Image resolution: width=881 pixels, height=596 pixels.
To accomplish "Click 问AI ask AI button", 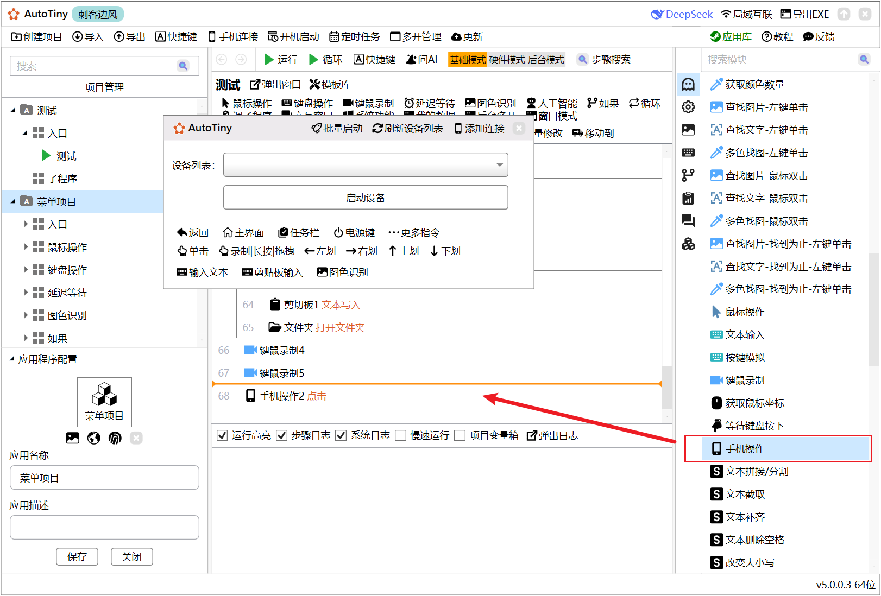I will click(x=421, y=60).
